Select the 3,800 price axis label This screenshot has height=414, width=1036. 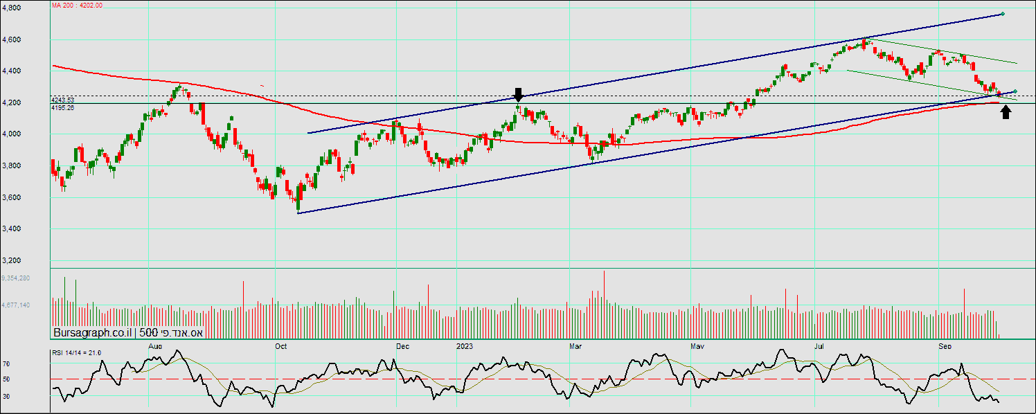point(11,165)
